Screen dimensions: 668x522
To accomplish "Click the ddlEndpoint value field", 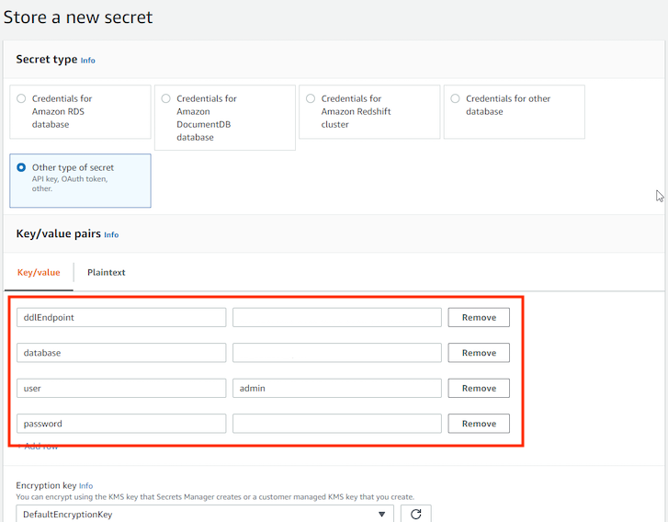I will tap(336, 317).
